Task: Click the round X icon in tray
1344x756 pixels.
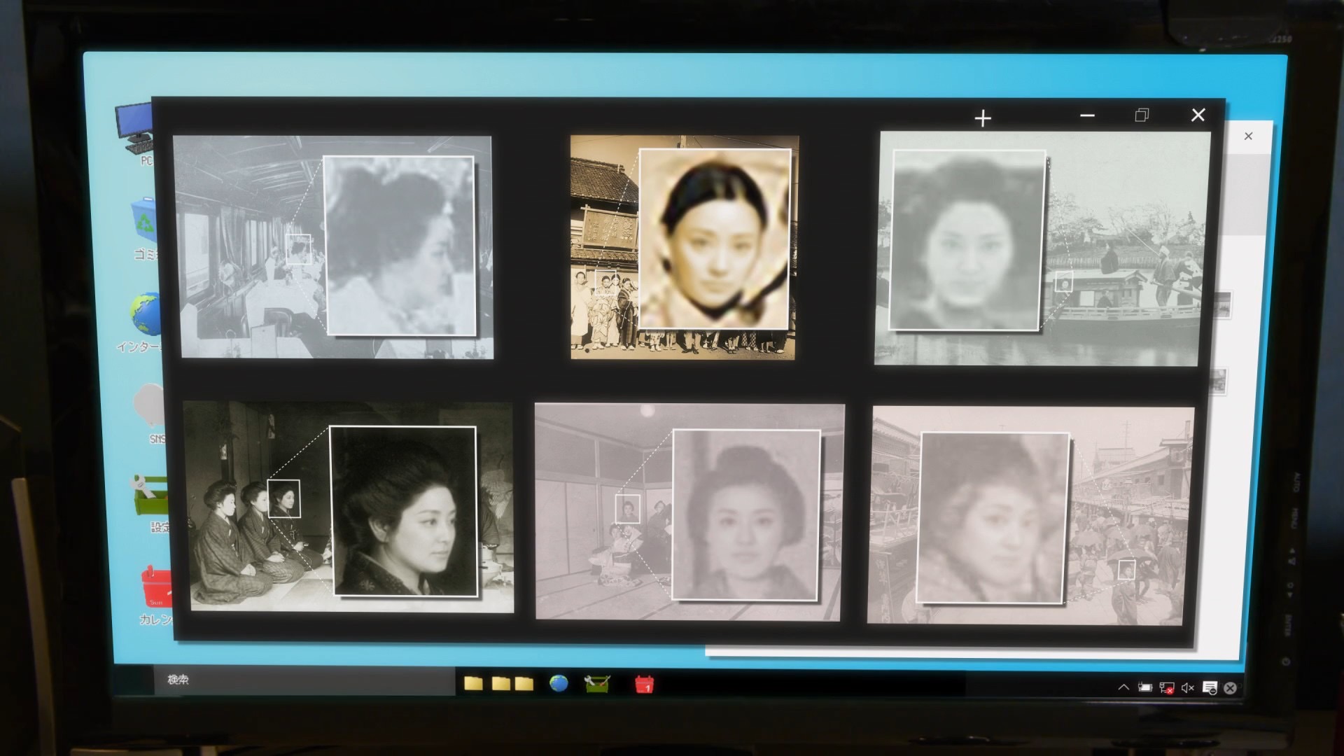Action: tap(1230, 688)
